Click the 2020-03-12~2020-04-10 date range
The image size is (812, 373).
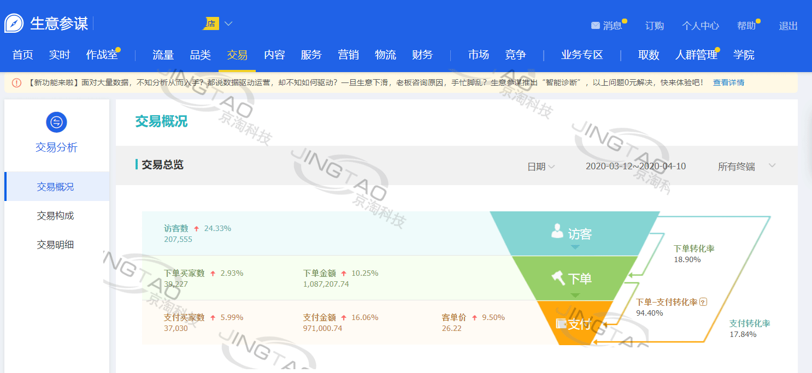[x=636, y=167]
